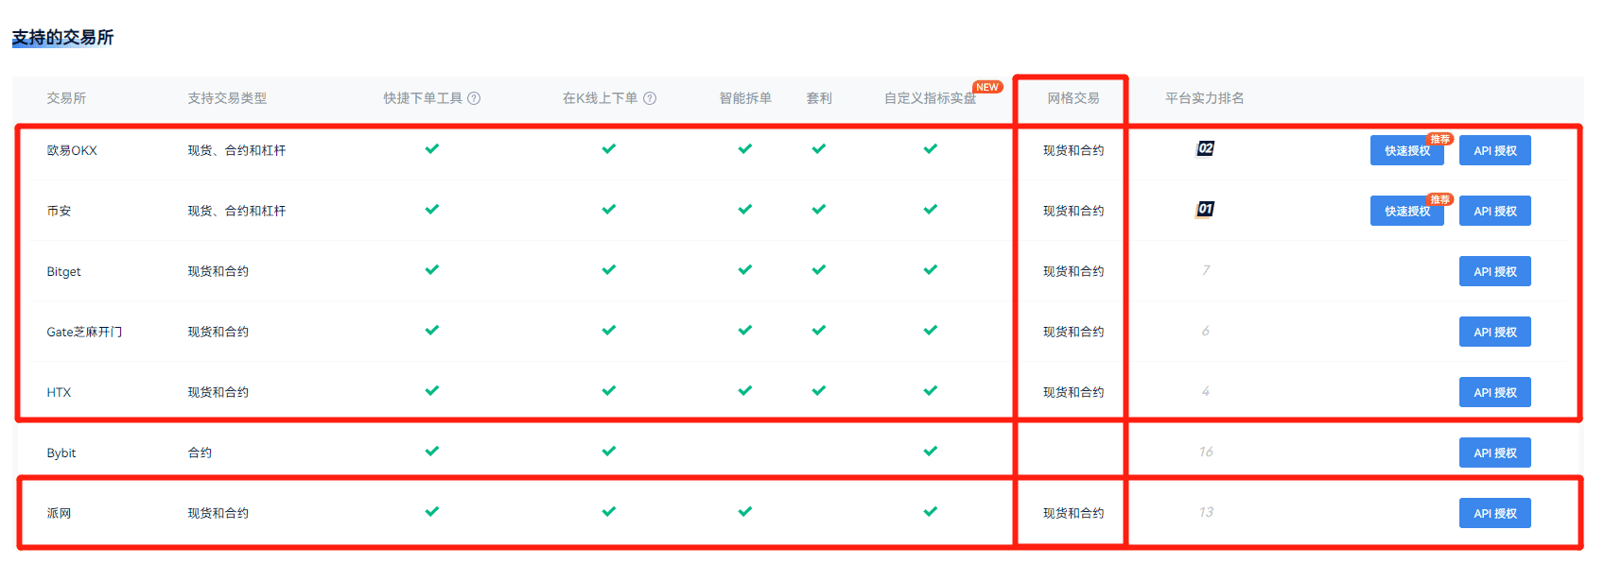Viewport: 1605px width, 564px height.
Task: Click 套利 checkmark in 欧易OKX row
Action: (x=819, y=149)
